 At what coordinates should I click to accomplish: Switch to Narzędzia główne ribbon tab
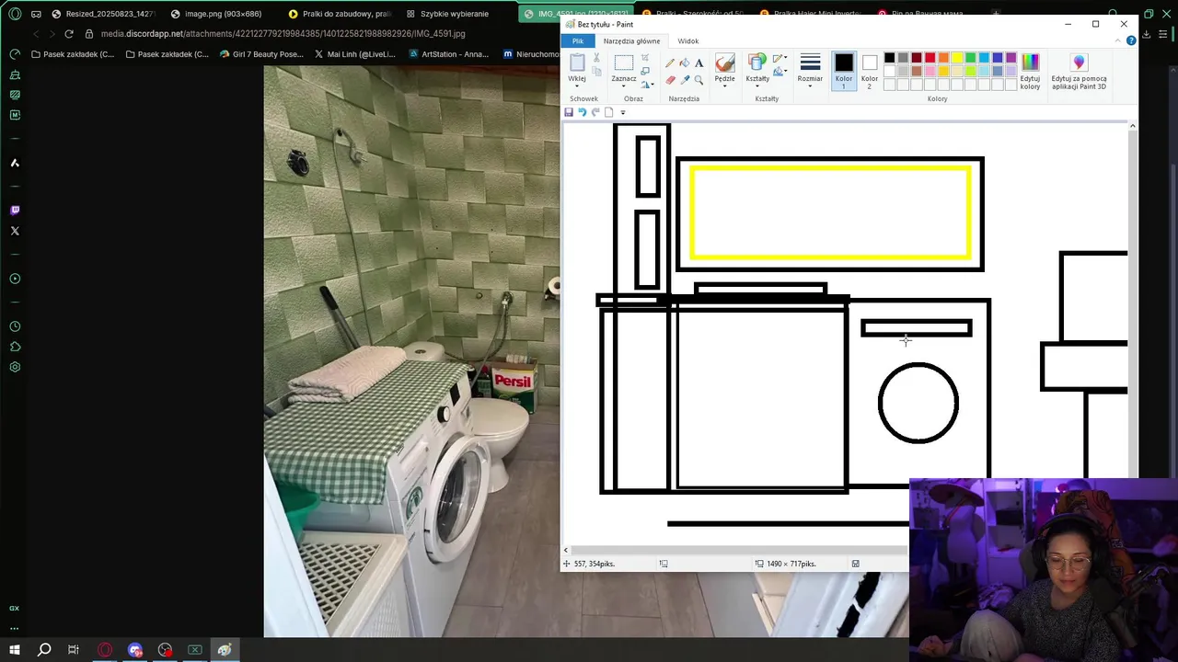point(631,40)
